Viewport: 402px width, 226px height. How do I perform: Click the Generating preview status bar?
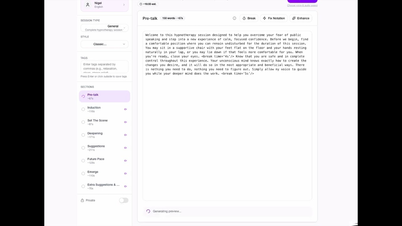pyautogui.click(x=227, y=211)
